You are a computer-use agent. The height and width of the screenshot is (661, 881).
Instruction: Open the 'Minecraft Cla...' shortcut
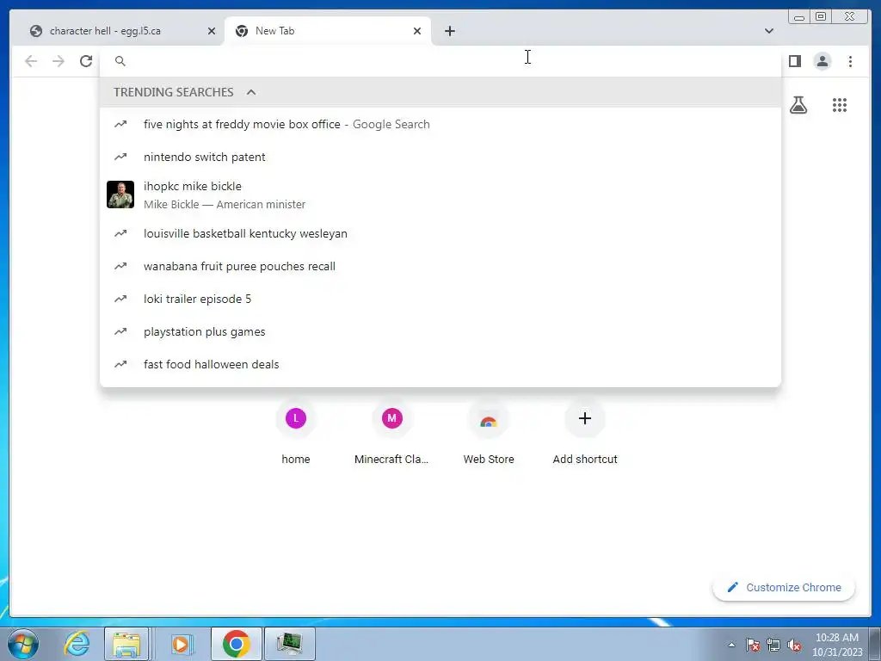coord(391,434)
